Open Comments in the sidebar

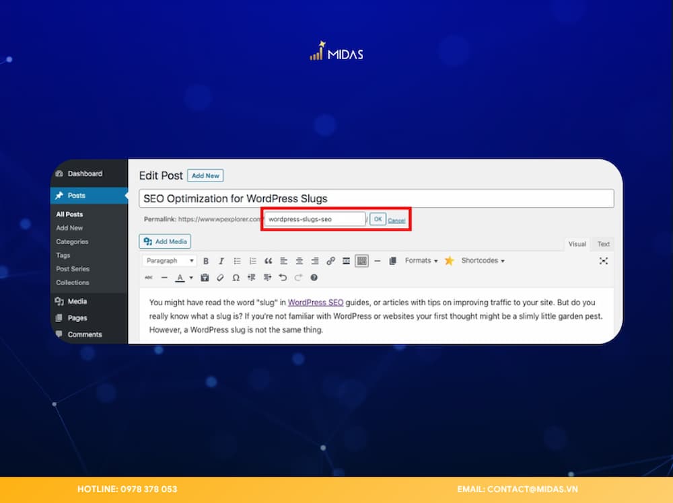click(90, 334)
